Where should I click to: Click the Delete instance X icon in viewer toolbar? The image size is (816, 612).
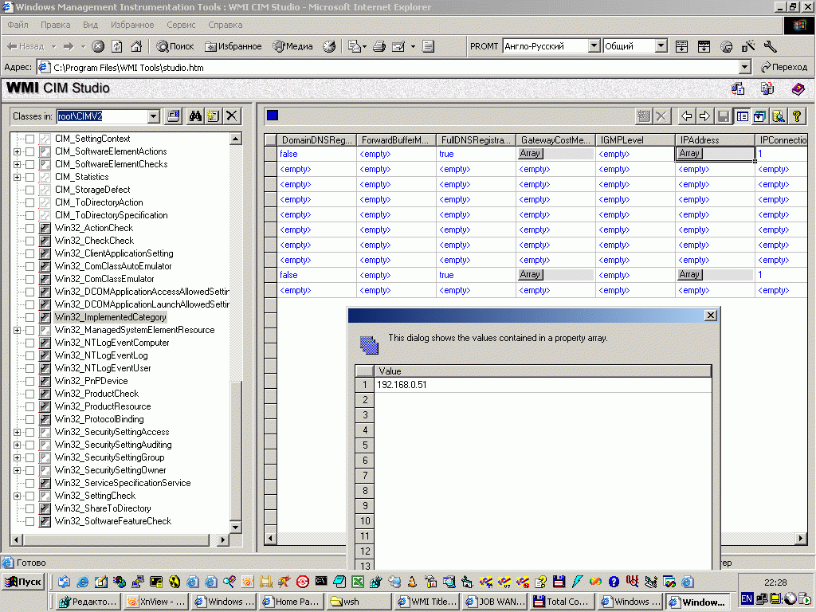pyautogui.click(x=661, y=116)
